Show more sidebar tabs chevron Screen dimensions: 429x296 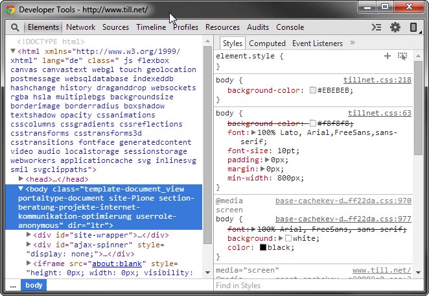[353, 43]
